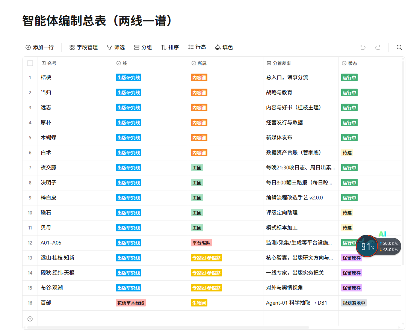The width and height of the screenshot is (411, 332).
Task: Click 运行中 status in row 当归
Action: [349, 92]
